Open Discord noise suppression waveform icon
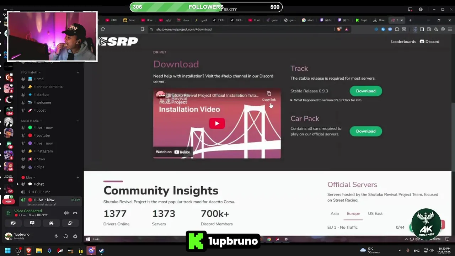This screenshot has height=256, width=455. point(66,213)
